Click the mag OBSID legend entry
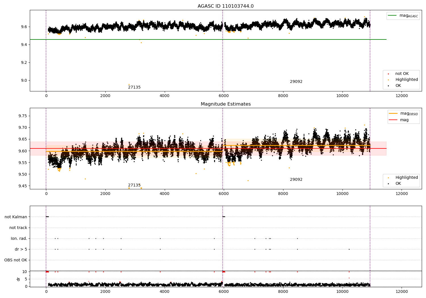Image resolution: width=426 pixels, height=298 pixels. pos(404,114)
